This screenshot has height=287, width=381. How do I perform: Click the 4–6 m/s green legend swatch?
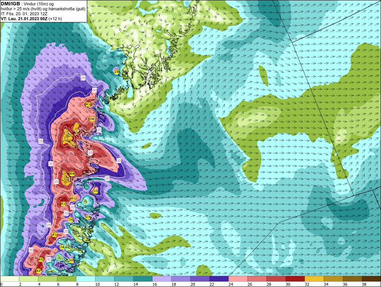tap(48, 279)
